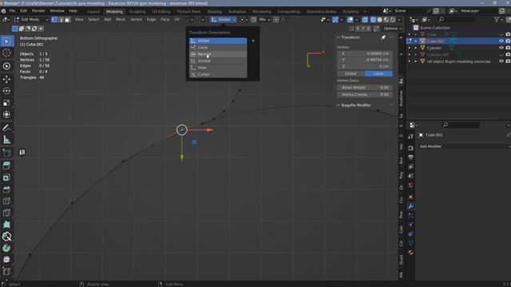Switch to the Sculpting workspace tab
Image resolution: width=511 pixels, height=287 pixels.
coord(137,11)
